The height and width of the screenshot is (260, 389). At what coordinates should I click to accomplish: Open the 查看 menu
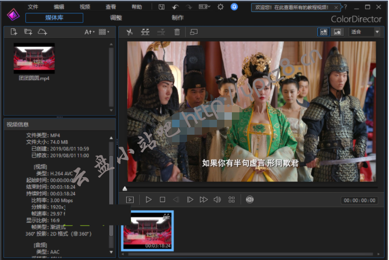111,7
